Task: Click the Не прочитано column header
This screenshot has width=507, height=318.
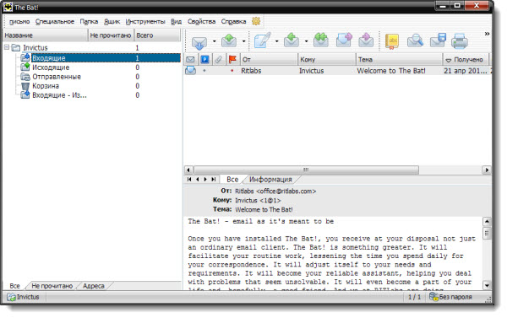Action: tap(111, 35)
